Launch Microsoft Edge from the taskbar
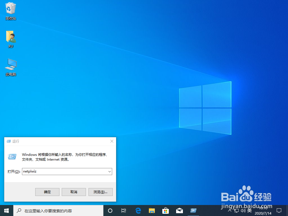 tap(138, 210)
